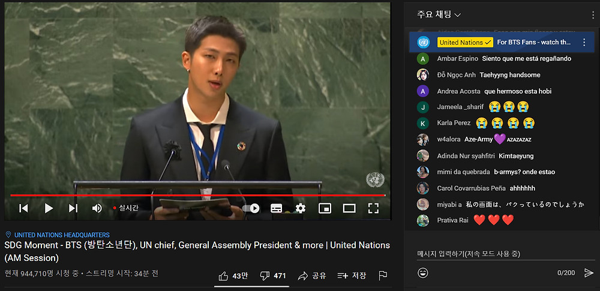Click Jameela _sharif's crying emoji message
Image resolution: width=600 pixels, height=291 pixels.
coord(509,107)
